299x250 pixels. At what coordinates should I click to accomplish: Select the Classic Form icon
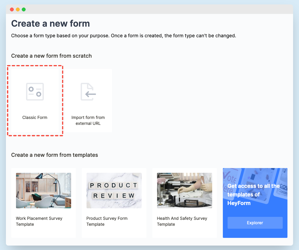point(35,92)
